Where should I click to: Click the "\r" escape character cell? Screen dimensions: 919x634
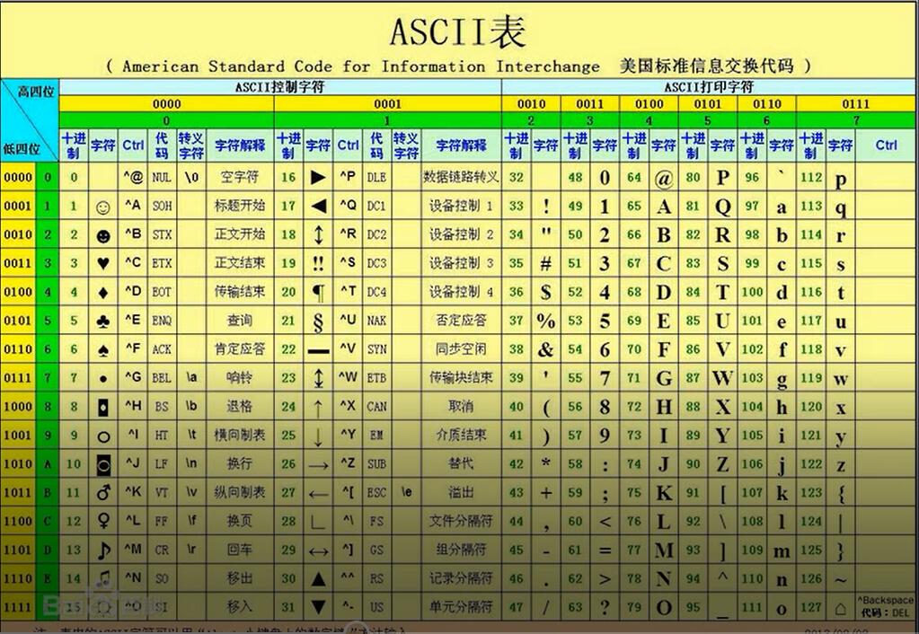tap(191, 550)
